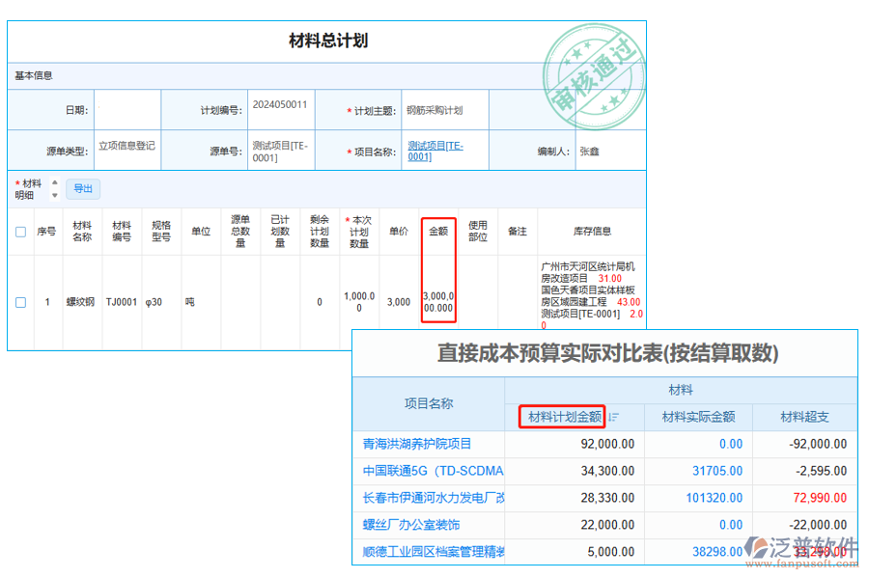The image size is (869, 579).
Task: Select all rows via the header checkbox
Action: (x=20, y=229)
